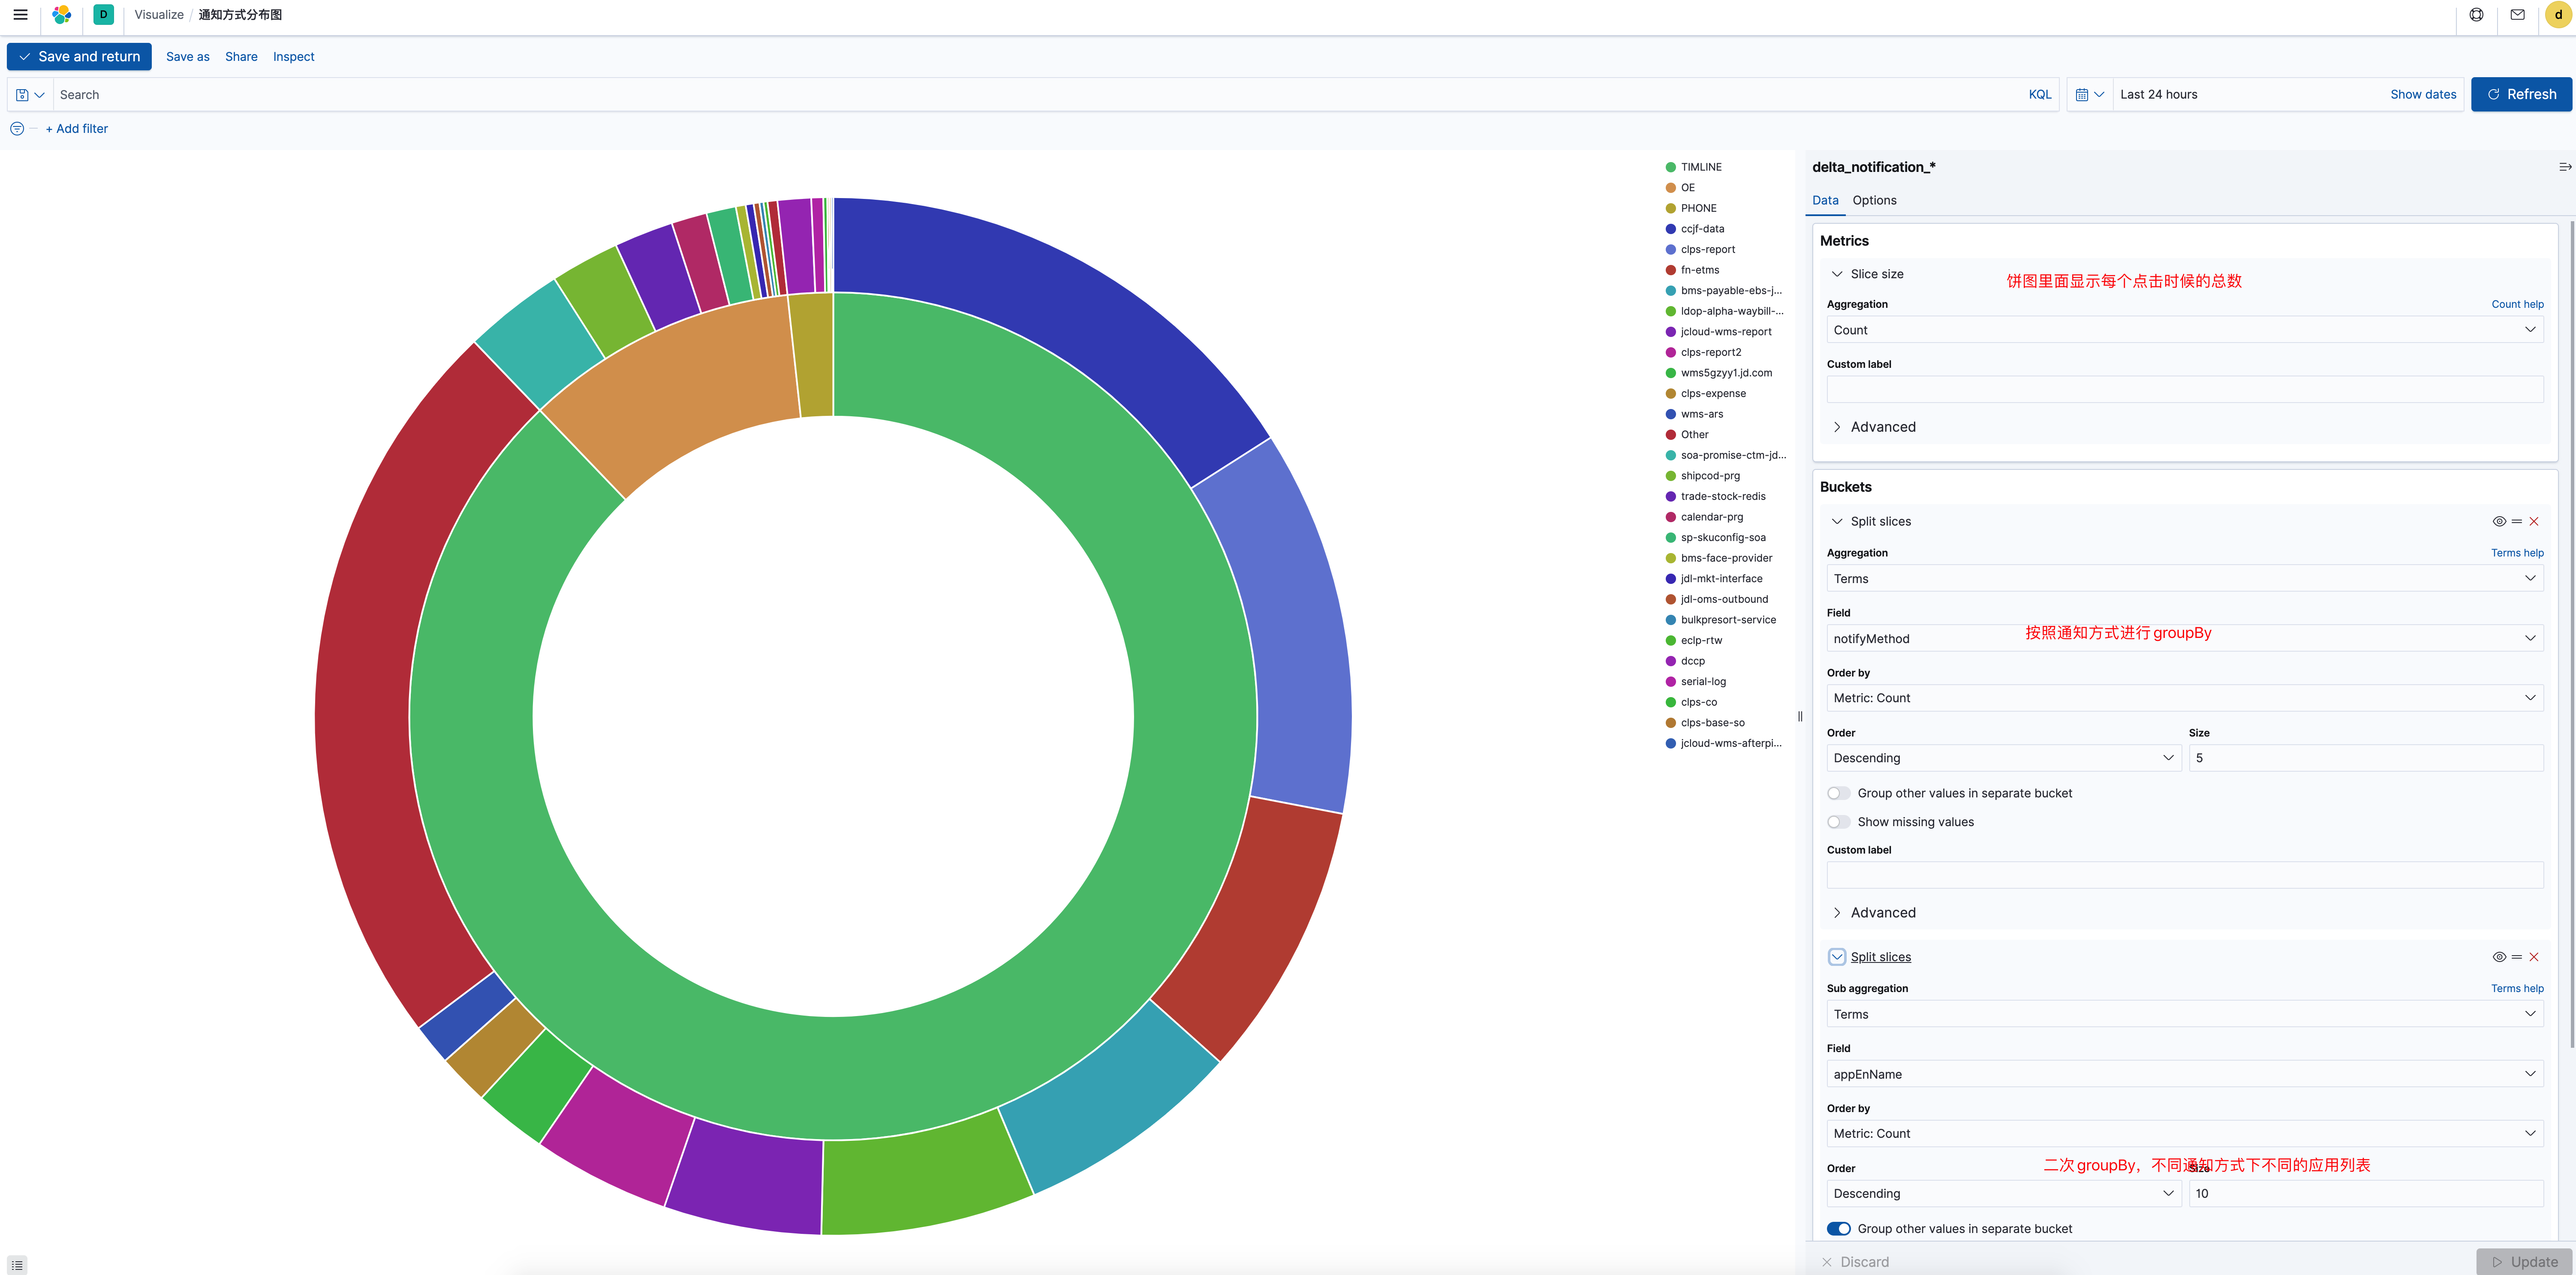This screenshot has width=2576, height=1275.
Task: Collapse the editor sidebar panel icon
Action: click(2564, 168)
